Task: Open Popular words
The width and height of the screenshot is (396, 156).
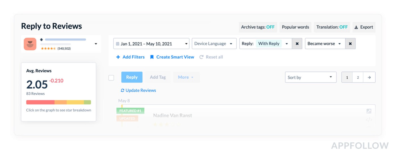Action: point(295,27)
